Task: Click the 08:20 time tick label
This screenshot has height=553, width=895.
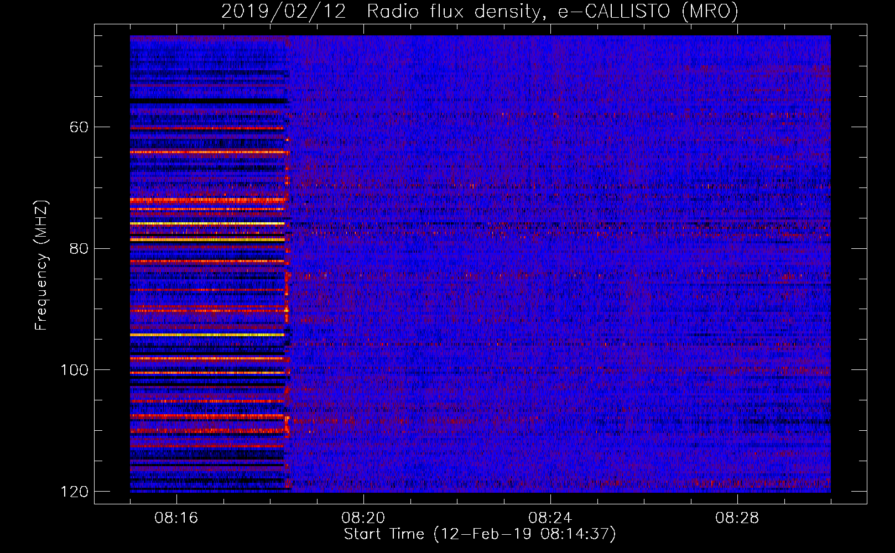Action: tap(363, 518)
